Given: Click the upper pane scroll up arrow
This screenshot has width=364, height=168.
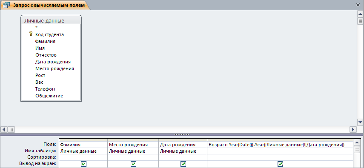Looking at the screenshot, I should [360, 14].
